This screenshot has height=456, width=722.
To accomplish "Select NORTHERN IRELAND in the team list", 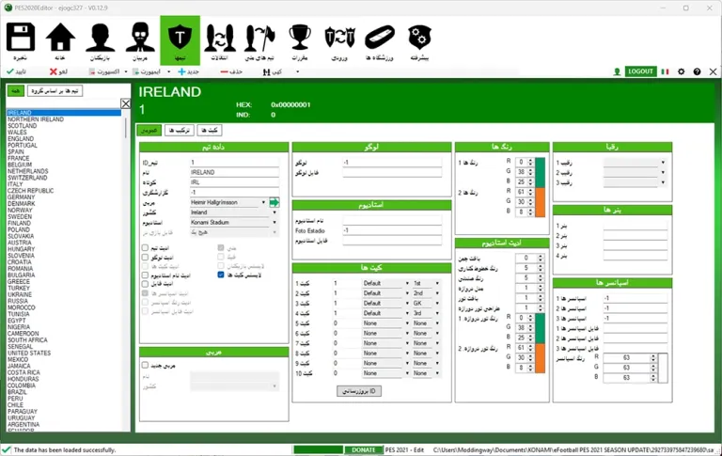I will pyautogui.click(x=36, y=119).
